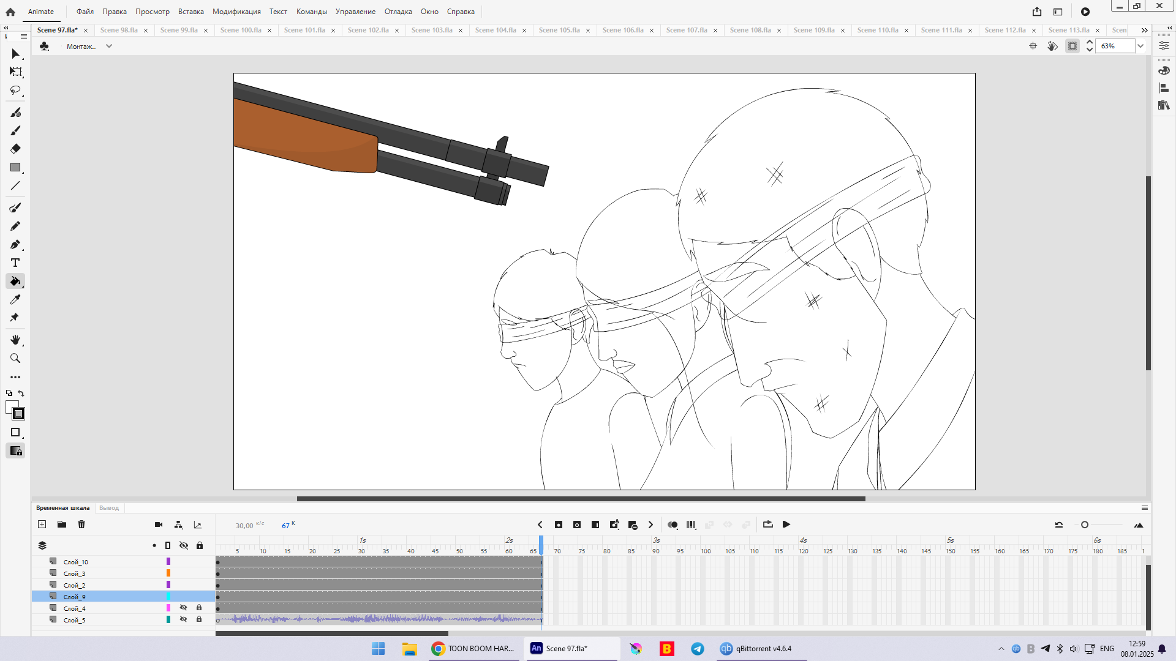Click the add camera icon in timeline
The image size is (1176, 661).
point(159,525)
